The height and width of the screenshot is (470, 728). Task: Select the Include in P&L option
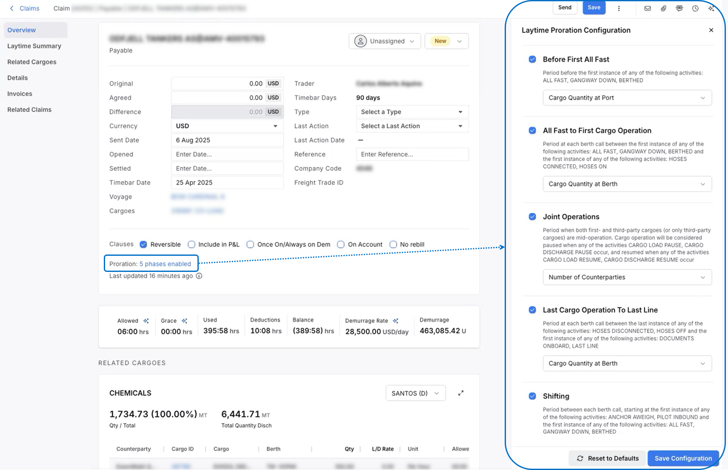(x=192, y=244)
